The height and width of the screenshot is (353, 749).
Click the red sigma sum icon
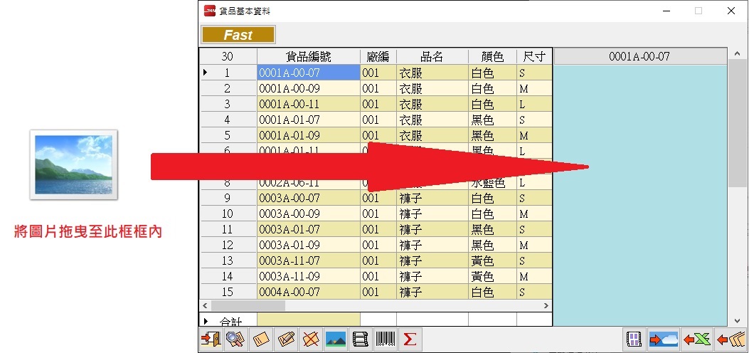coord(409,340)
